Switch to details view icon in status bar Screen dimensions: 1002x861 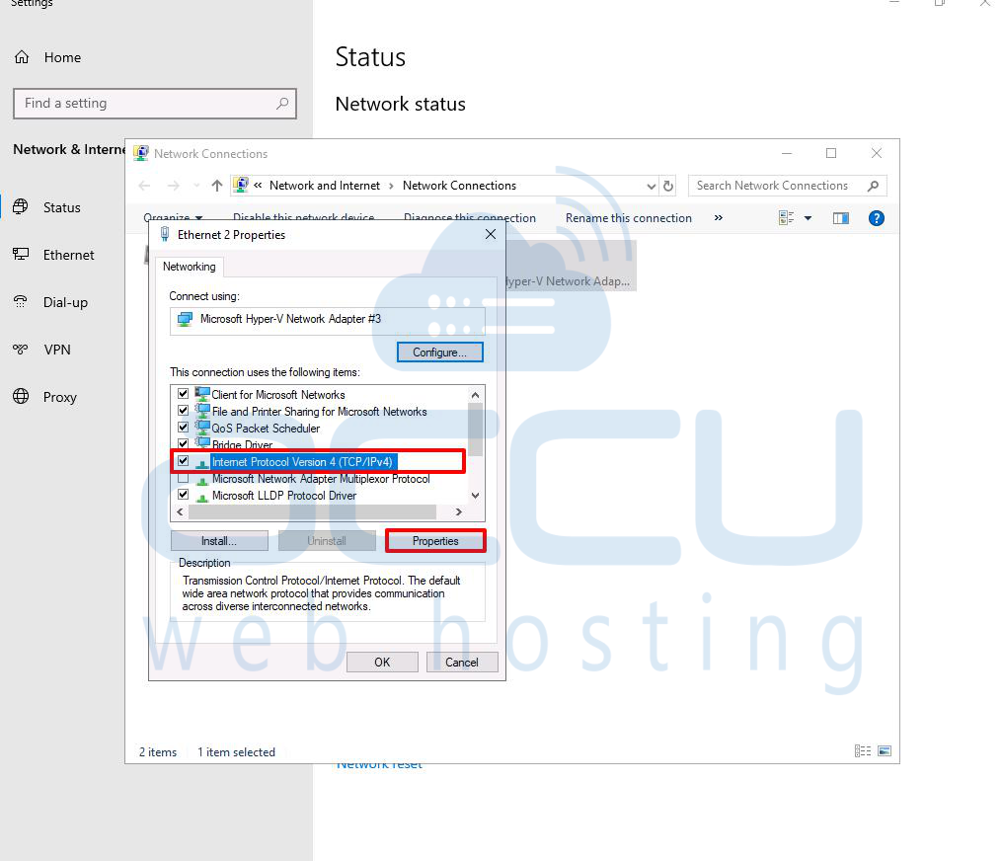[863, 751]
